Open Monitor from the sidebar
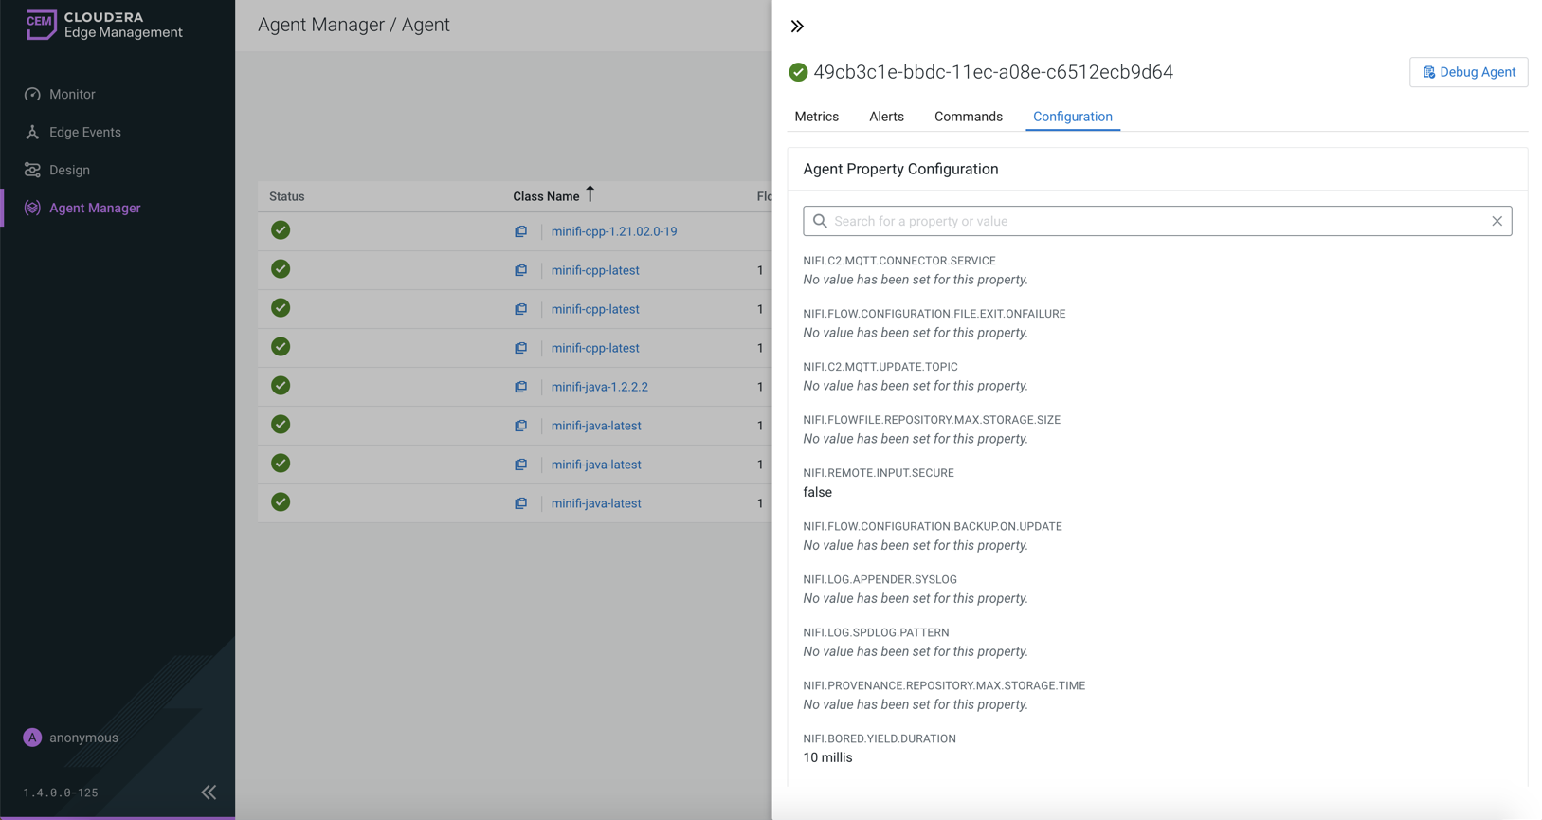1542x820 pixels. click(x=72, y=94)
